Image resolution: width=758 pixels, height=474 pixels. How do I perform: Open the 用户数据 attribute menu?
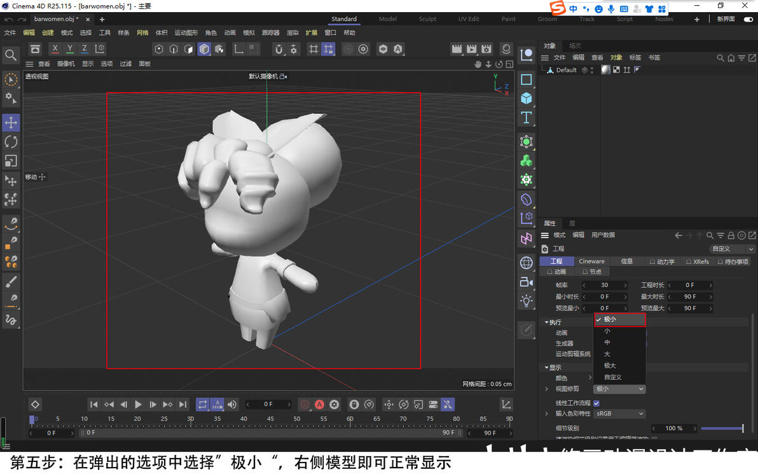[603, 235]
